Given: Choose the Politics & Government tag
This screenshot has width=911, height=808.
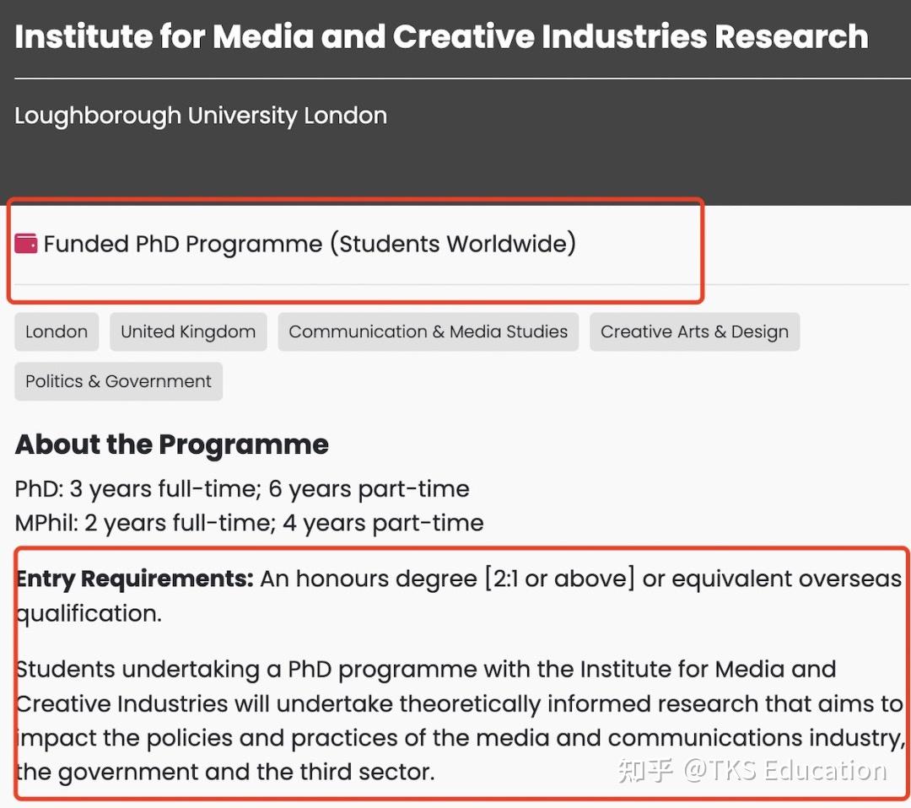Looking at the screenshot, I should 118,381.
